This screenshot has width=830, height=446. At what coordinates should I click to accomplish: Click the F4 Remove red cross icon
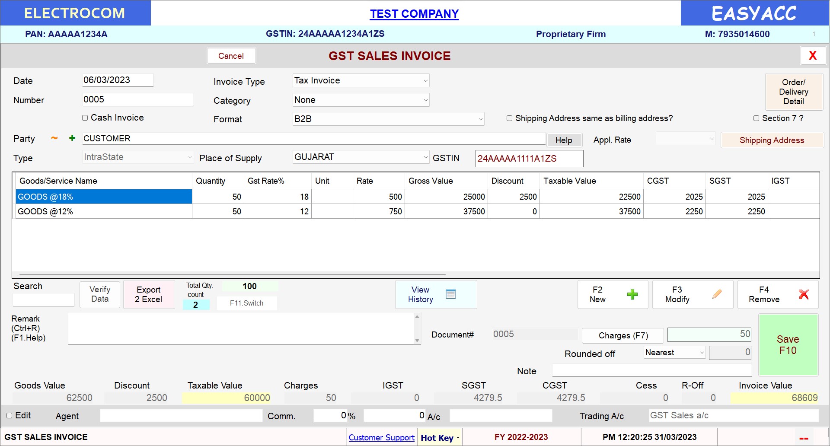[804, 295]
